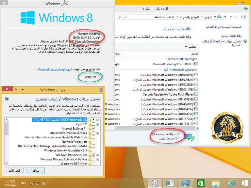Open the address bar history dropdown
The width and height of the screenshot is (251, 188).
pyautogui.click(x=125, y=17)
